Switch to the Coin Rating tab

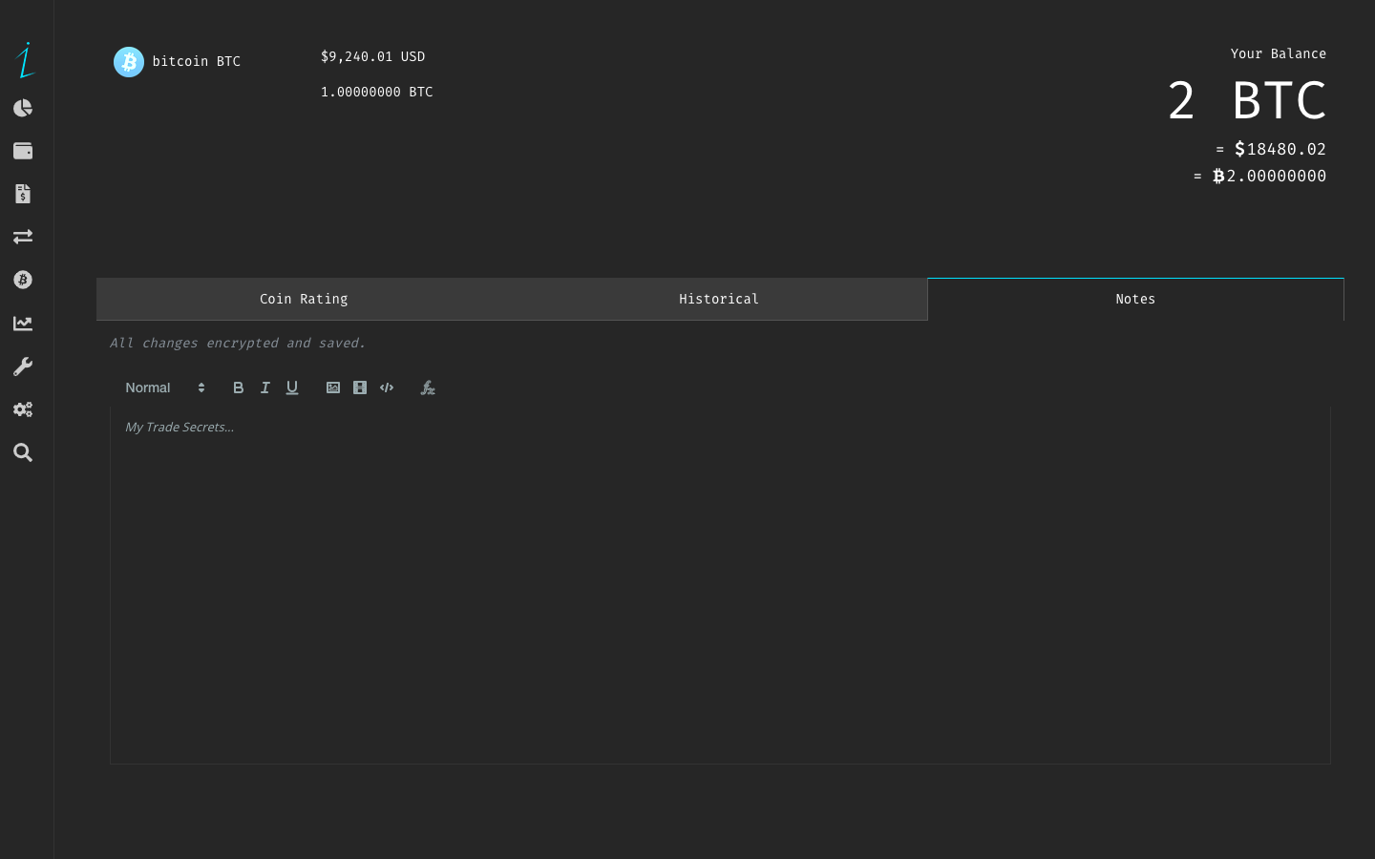[x=304, y=300]
